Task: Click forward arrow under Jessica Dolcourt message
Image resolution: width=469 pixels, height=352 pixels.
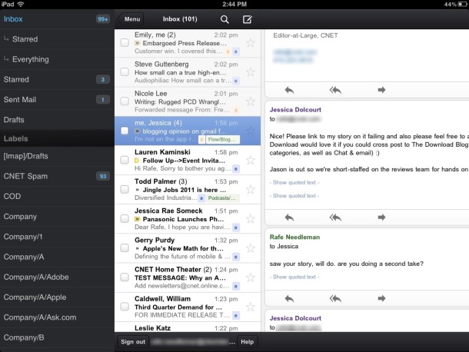Action: tap(381, 218)
